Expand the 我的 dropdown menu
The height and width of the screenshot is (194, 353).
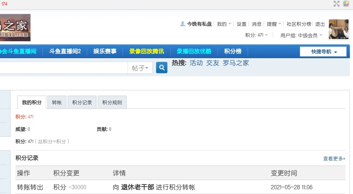224,24
